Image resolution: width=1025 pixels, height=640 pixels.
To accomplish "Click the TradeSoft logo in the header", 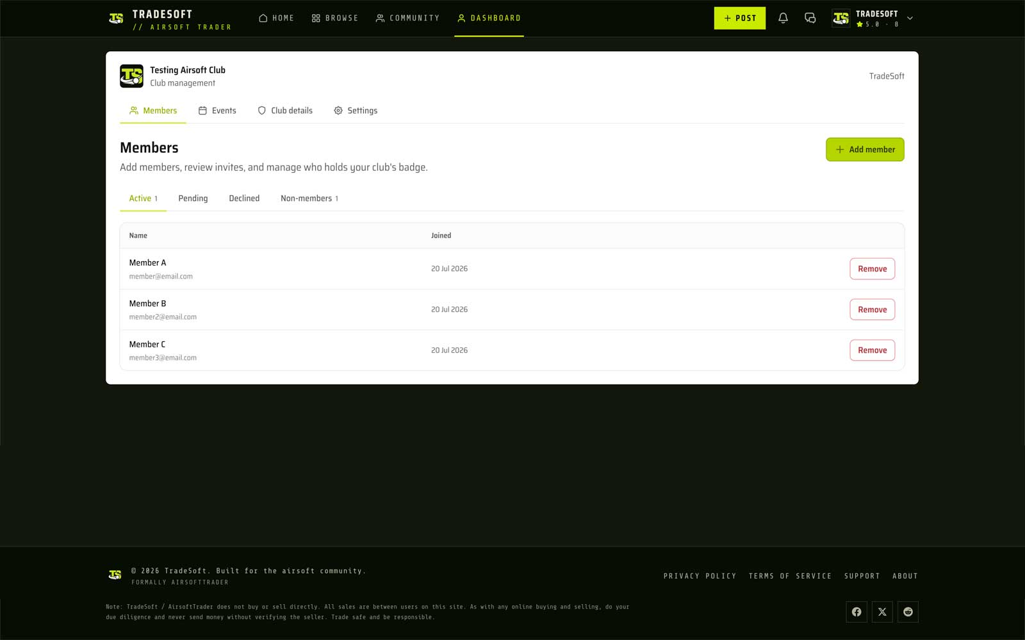I will (x=116, y=19).
